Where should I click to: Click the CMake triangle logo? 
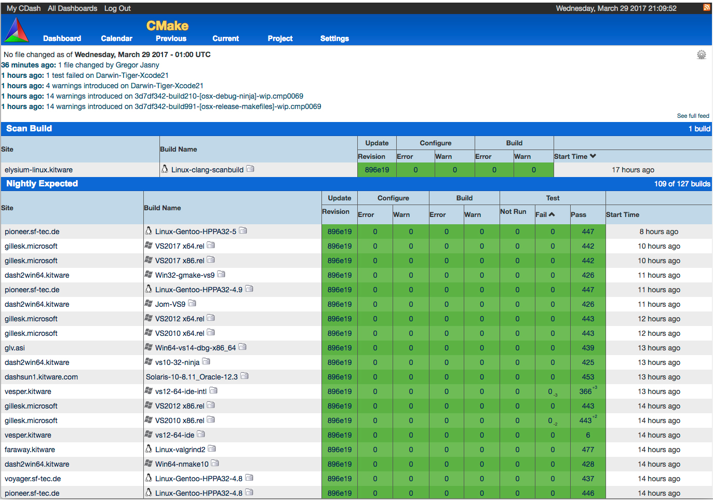17,30
